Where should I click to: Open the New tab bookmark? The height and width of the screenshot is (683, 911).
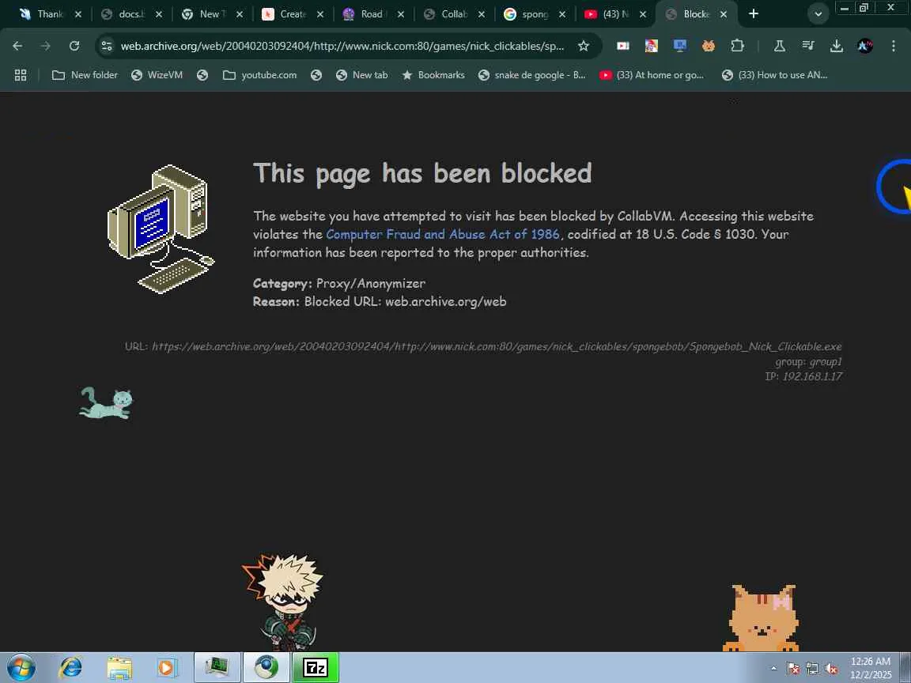pos(362,75)
